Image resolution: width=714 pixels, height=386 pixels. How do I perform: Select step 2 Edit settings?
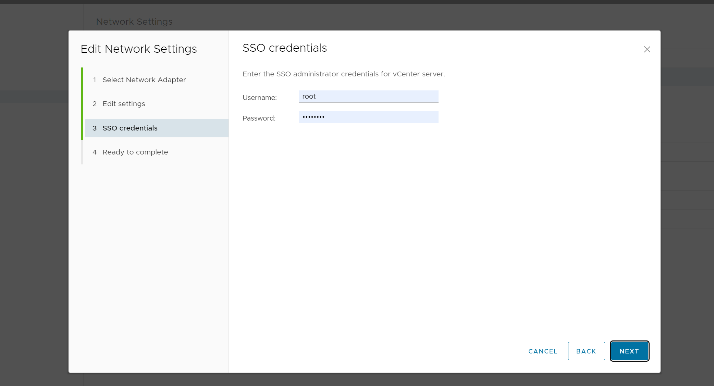coord(124,104)
